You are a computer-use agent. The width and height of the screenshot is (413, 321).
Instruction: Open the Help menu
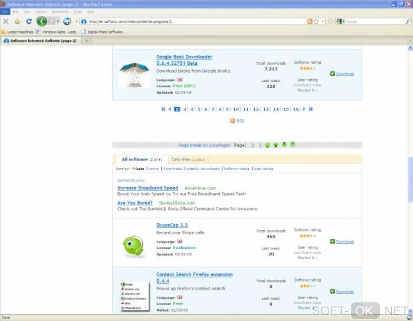(90, 12)
